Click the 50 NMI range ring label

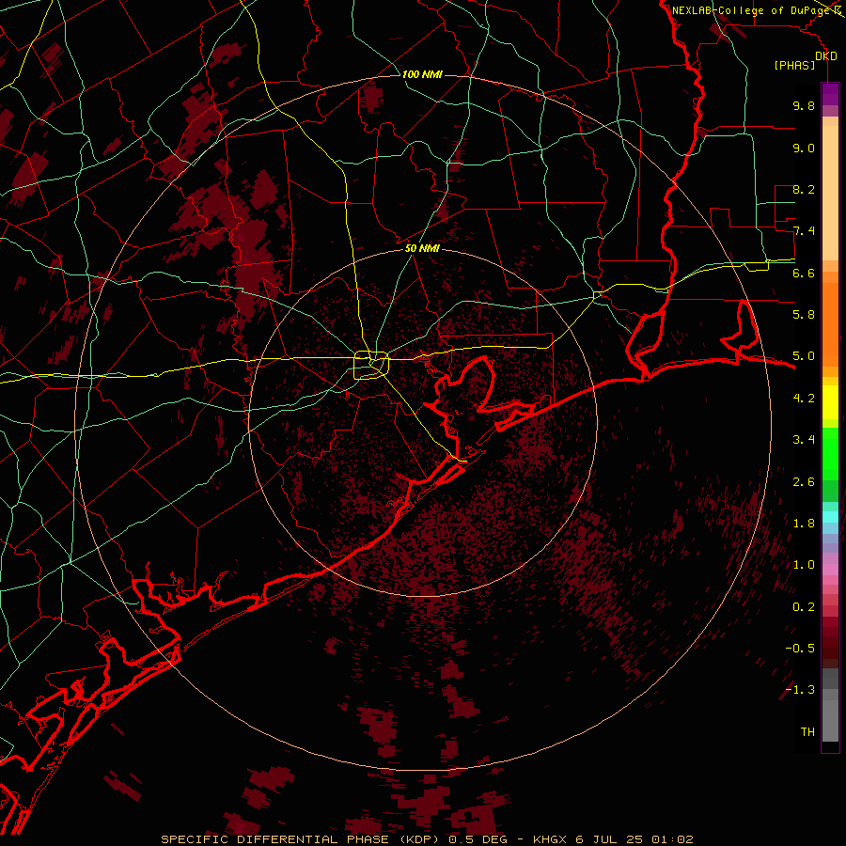coord(422,249)
